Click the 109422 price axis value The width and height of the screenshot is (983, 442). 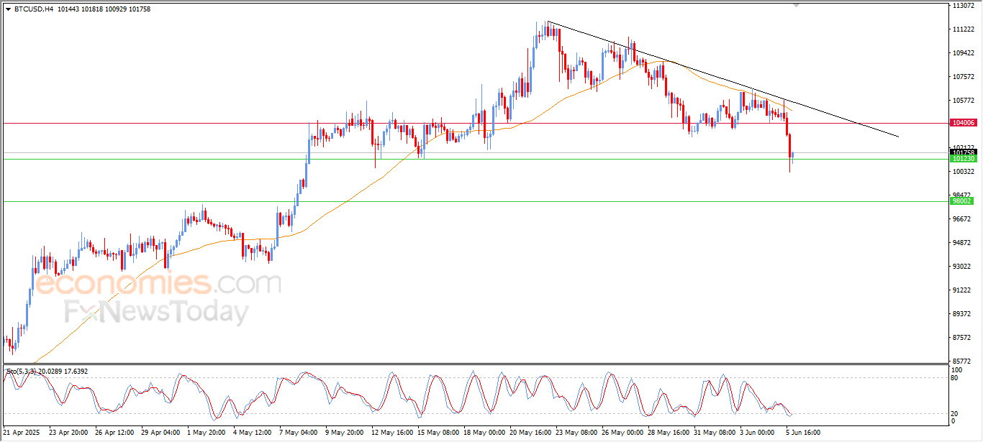(964, 53)
